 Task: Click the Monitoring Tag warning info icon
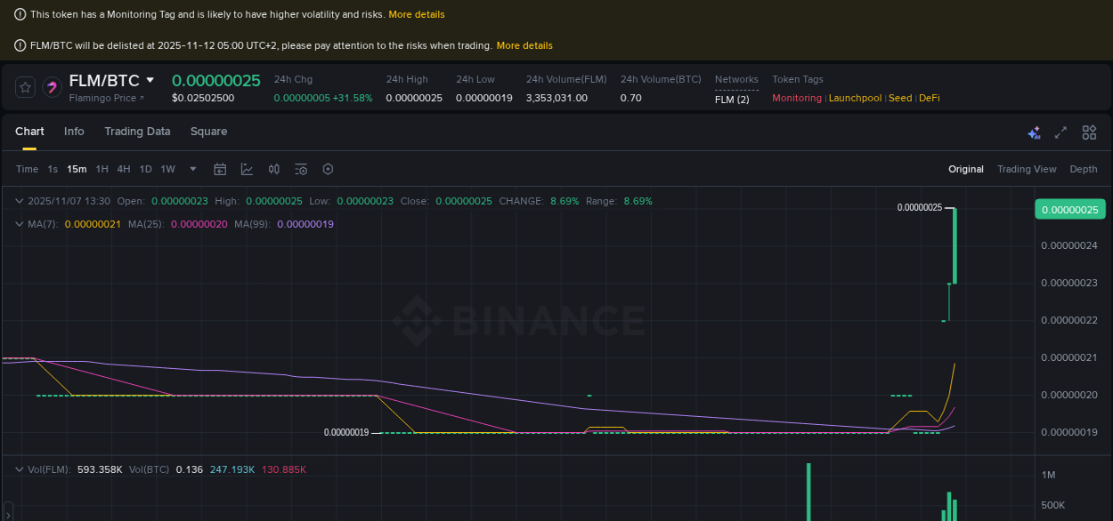(x=20, y=14)
